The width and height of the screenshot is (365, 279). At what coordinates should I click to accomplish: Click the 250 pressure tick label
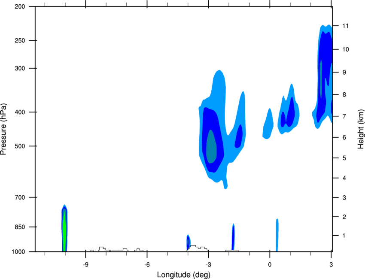pyautogui.click(x=20, y=40)
